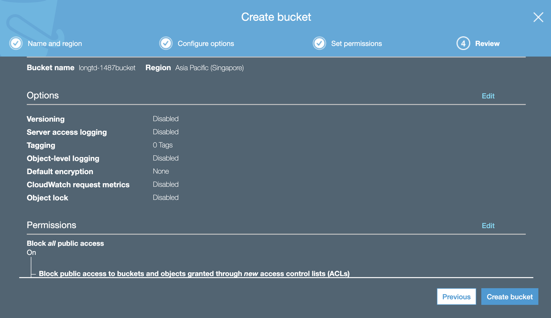Click the Permissions section heading

(x=51, y=225)
